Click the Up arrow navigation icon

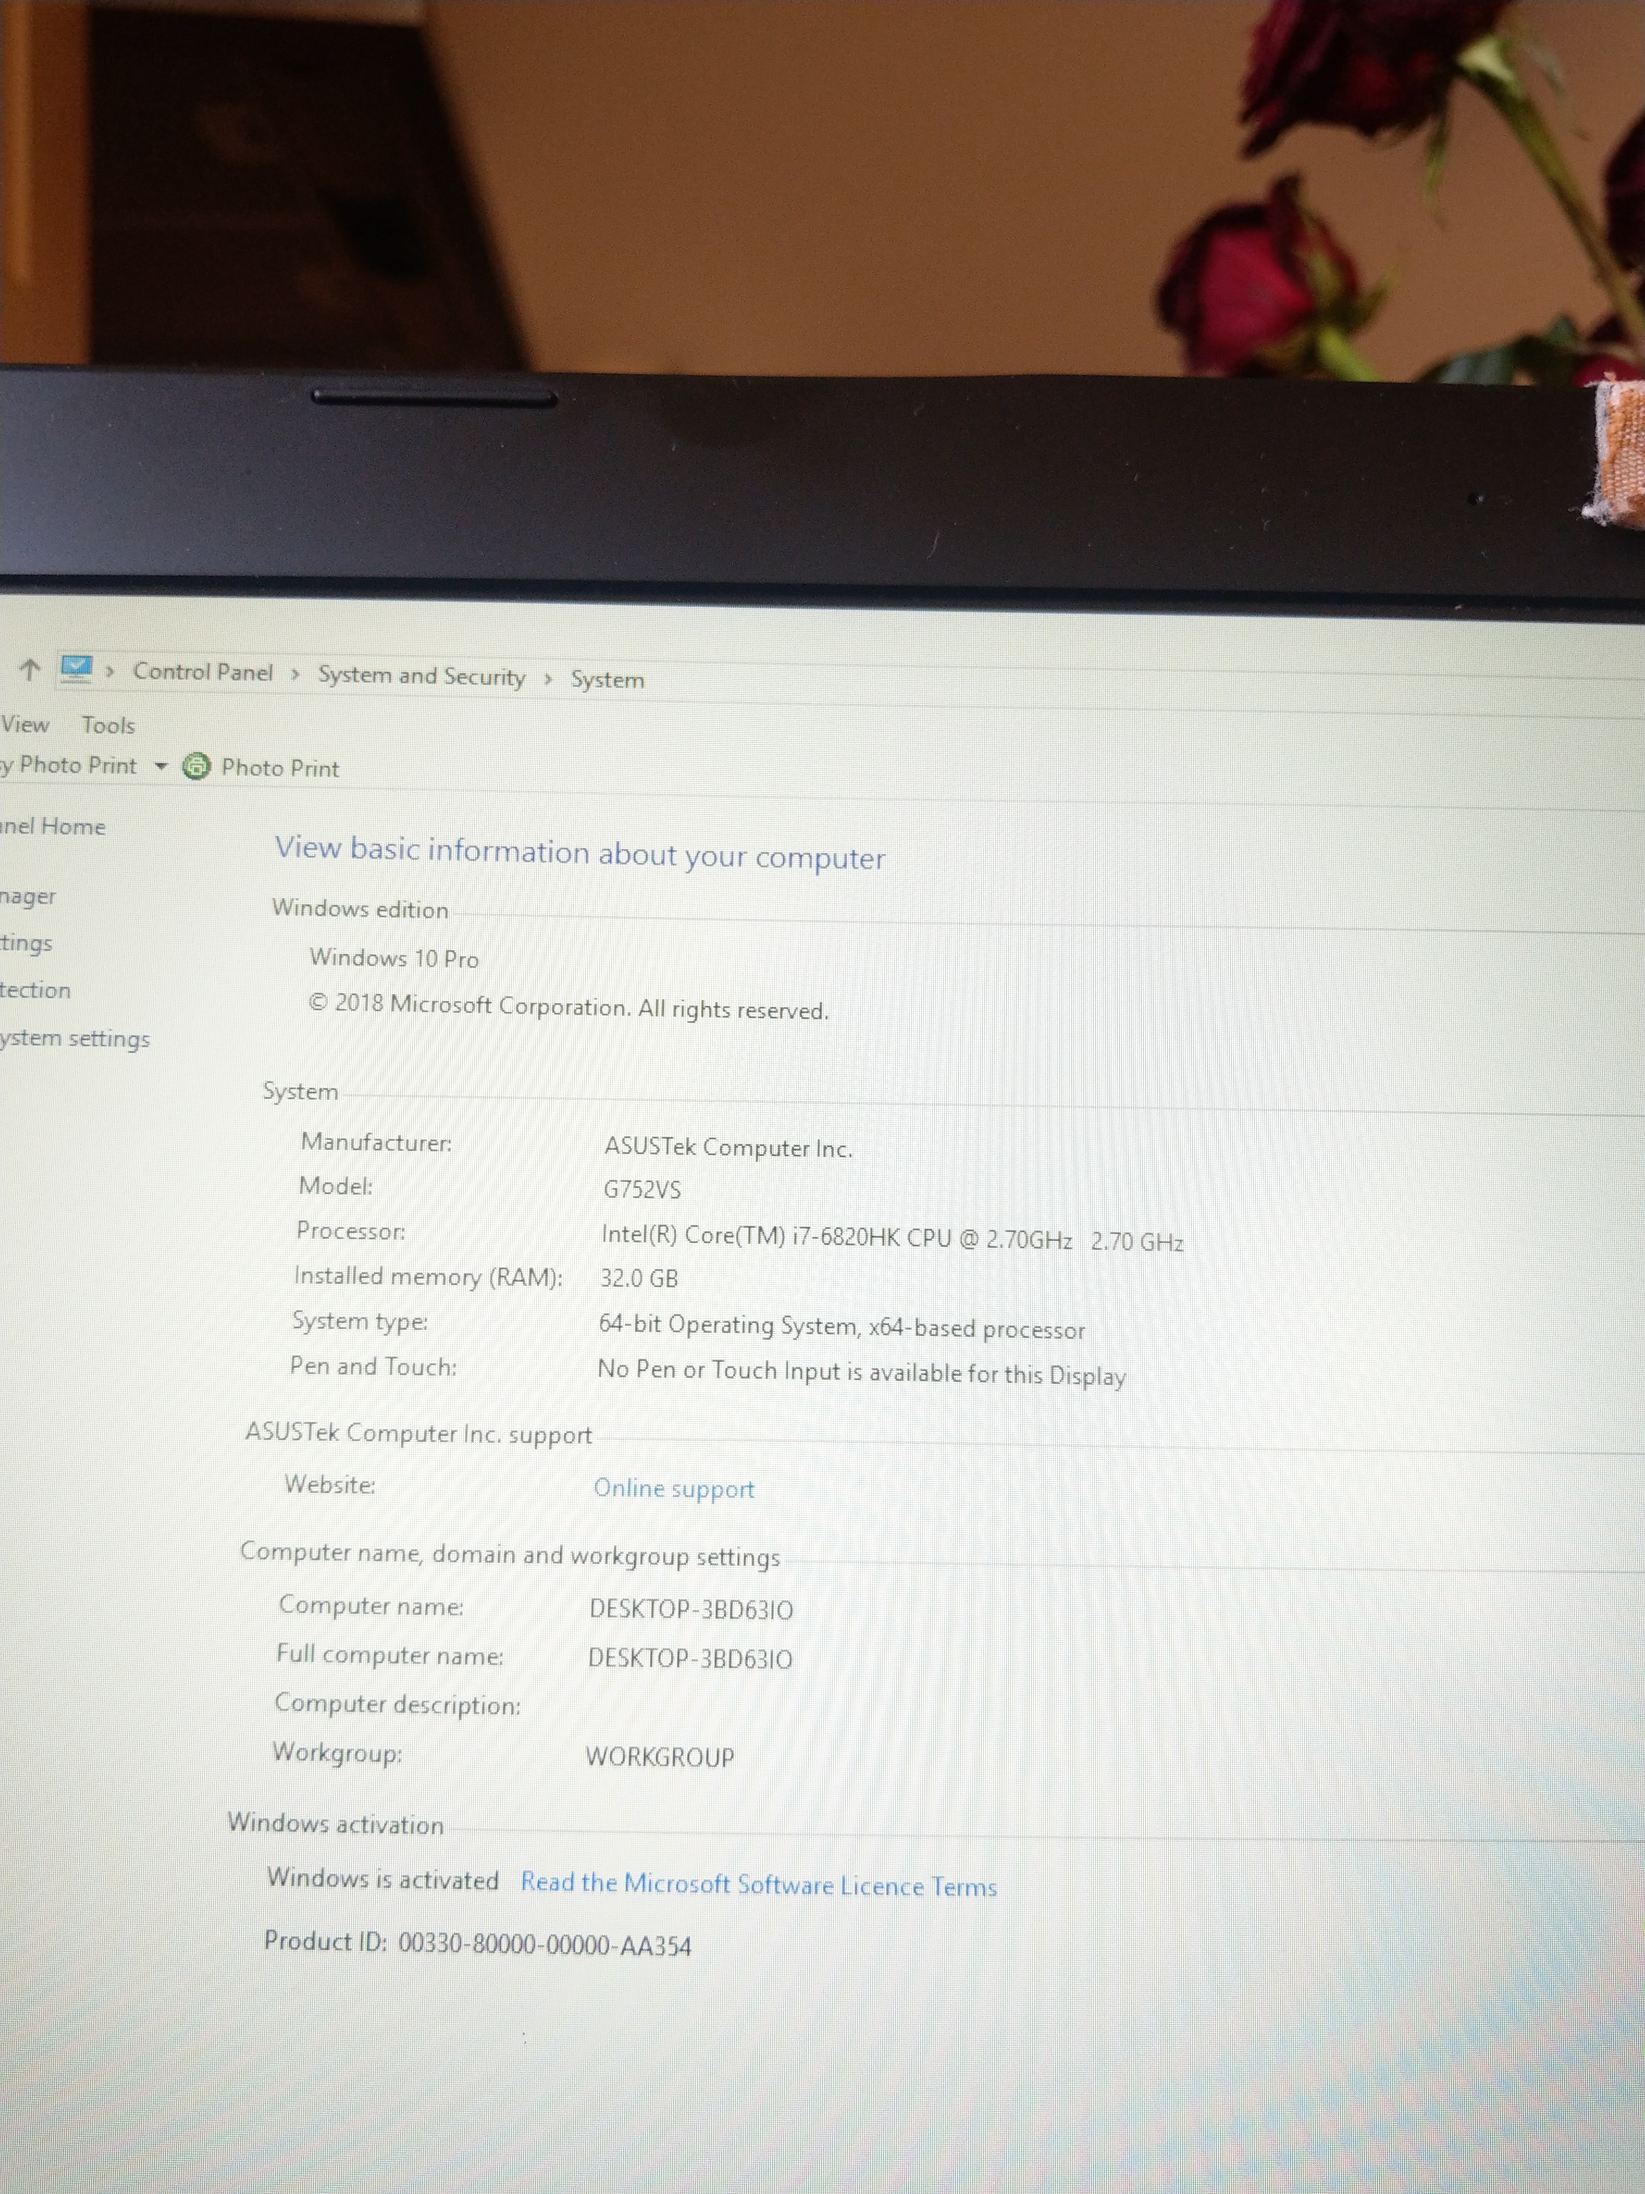coord(30,669)
